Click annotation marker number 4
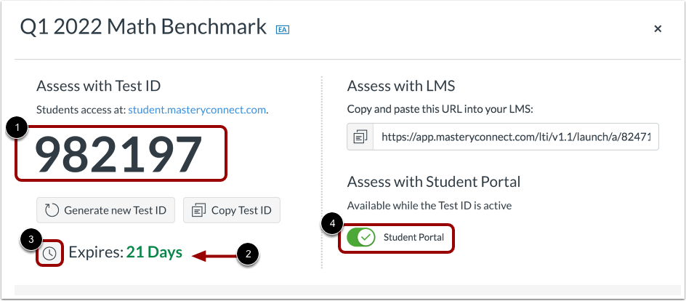 pos(333,223)
